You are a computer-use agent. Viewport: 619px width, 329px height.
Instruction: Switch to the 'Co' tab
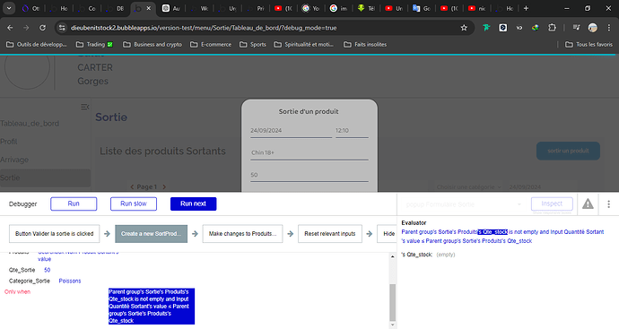point(87,8)
